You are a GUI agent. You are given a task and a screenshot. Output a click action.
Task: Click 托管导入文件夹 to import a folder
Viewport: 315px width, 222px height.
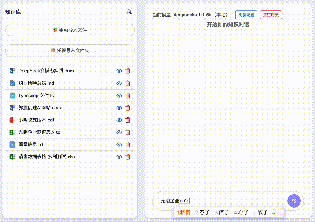click(70, 50)
